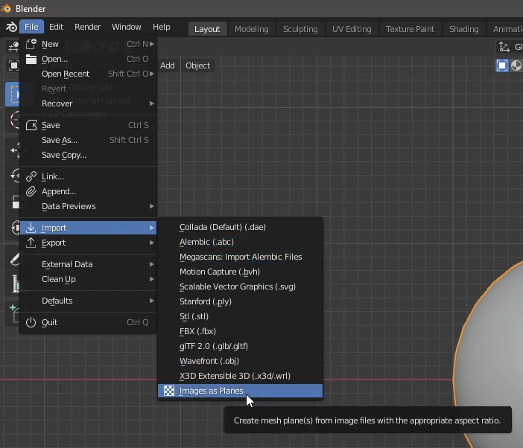Select glTF 2.0 (.glb/.gltf) import
This screenshot has width=523, height=448.
point(240,346)
